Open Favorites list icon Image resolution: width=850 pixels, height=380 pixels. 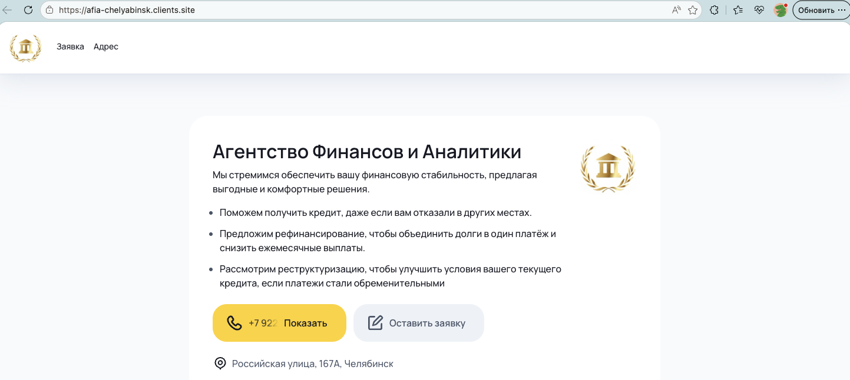pos(738,10)
